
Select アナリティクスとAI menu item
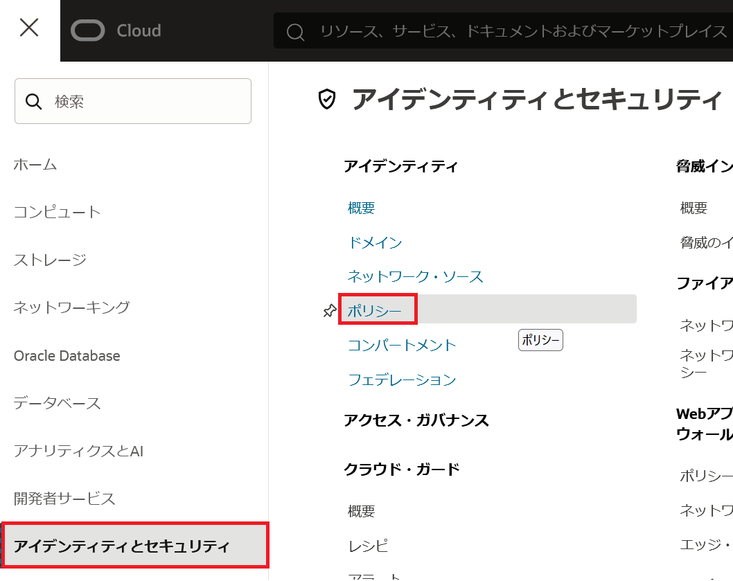[78, 452]
